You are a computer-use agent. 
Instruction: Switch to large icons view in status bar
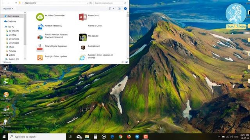[x=127, y=62]
